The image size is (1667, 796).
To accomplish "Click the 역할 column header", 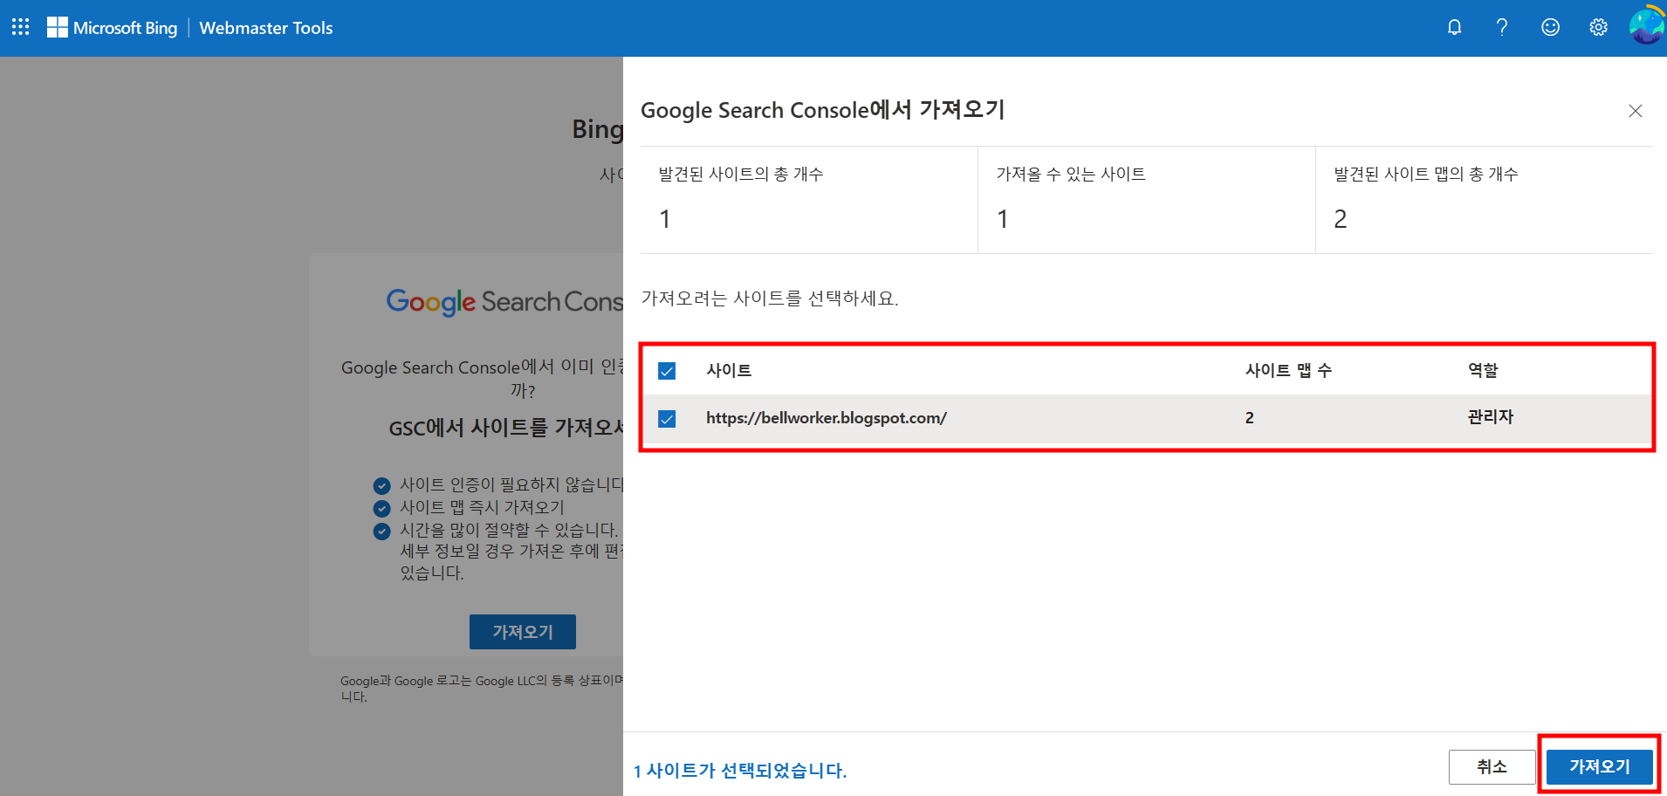I will click(x=1483, y=370).
